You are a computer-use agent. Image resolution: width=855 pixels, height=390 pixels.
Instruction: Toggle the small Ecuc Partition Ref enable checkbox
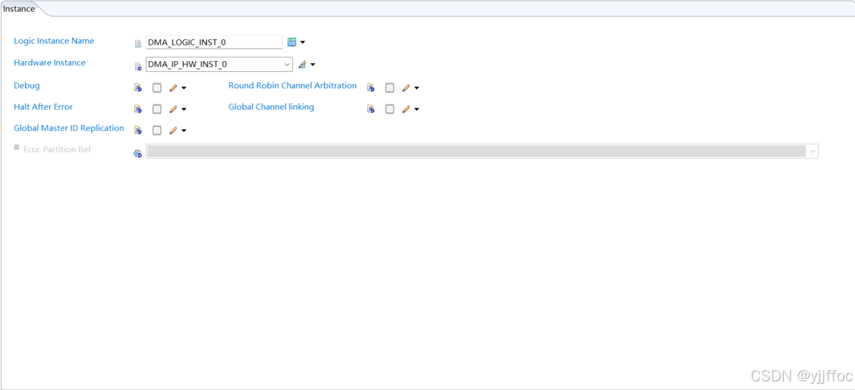[x=17, y=148]
